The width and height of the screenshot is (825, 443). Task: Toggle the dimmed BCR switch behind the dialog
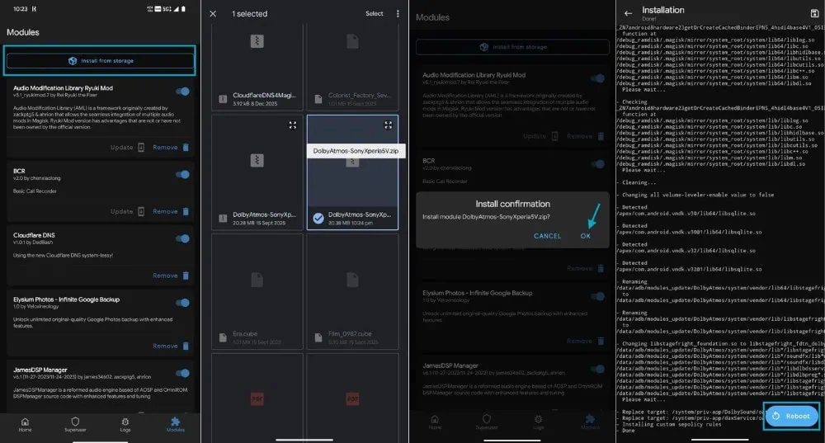click(597, 164)
